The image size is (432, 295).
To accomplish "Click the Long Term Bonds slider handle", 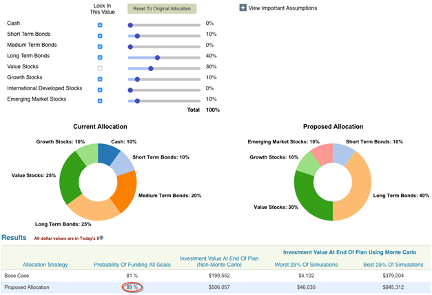I will [x=157, y=57].
